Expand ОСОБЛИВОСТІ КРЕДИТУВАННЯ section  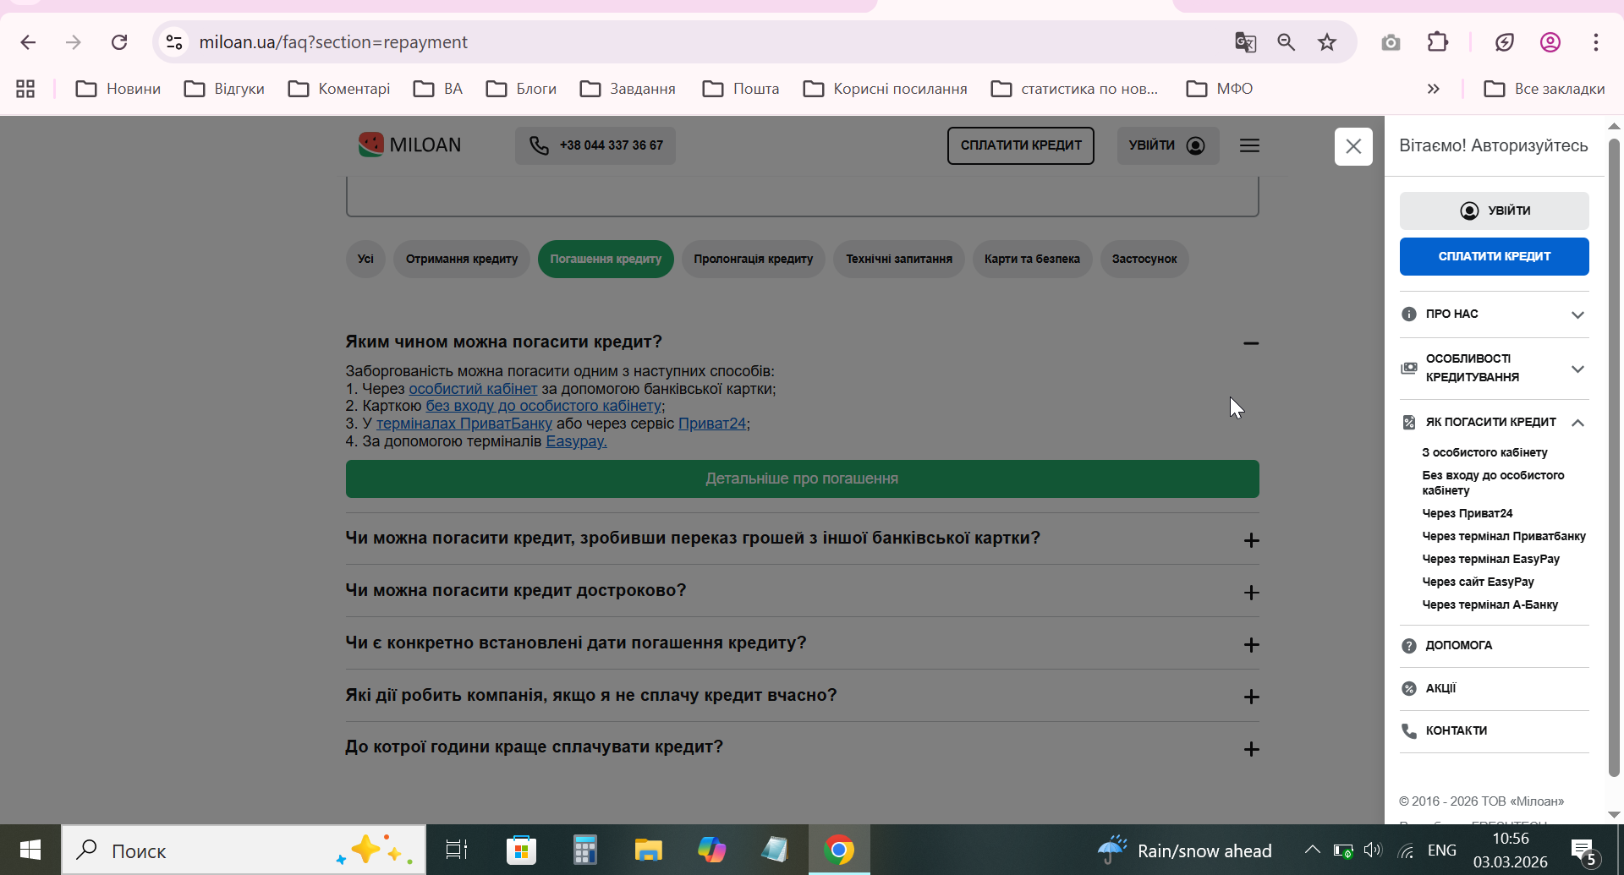(1495, 369)
